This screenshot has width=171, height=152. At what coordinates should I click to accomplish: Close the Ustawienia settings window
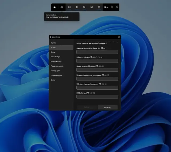point(119,37)
